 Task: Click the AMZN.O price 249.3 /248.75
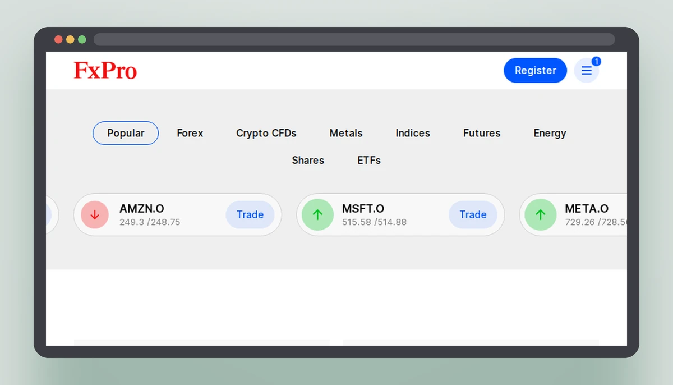(150, 222)
